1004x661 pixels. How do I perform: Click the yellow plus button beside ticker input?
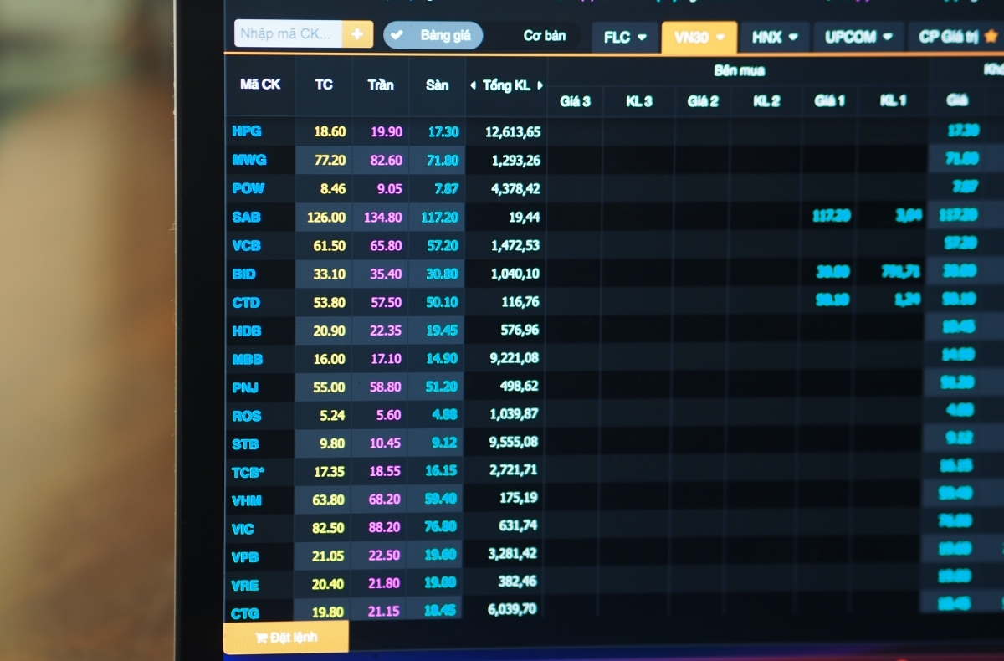[x=357, y=34]
